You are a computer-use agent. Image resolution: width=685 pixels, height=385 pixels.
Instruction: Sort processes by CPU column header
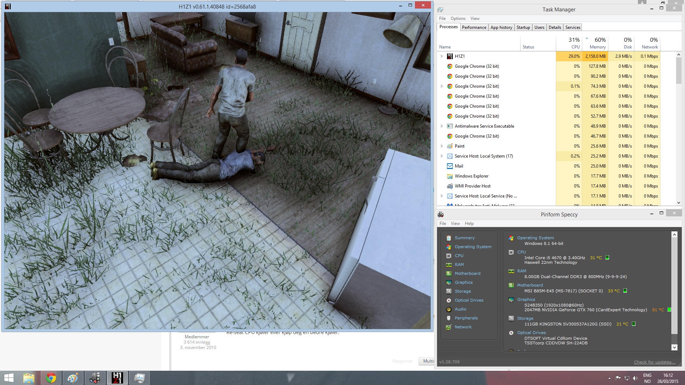[x=569, y=43]
